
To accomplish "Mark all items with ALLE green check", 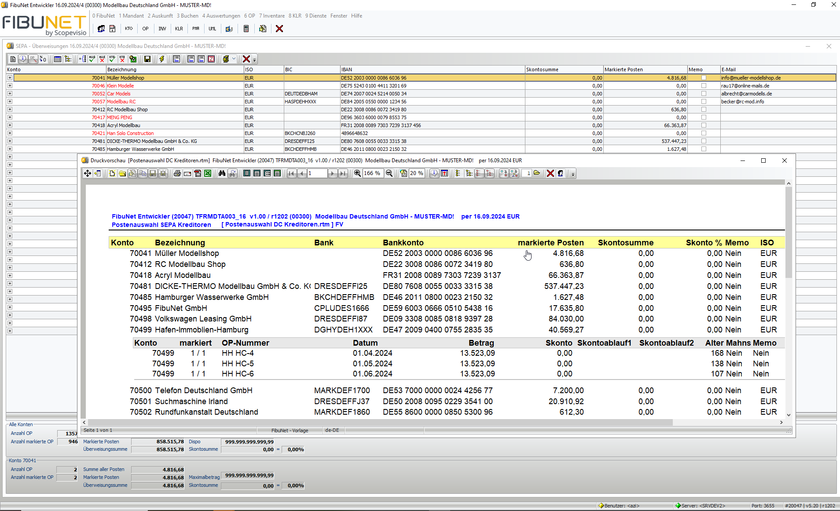I will pyautogui.click(x=92, y=59).
